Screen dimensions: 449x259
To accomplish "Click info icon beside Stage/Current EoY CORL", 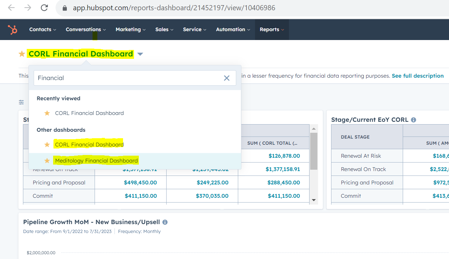I will click(x=413, y=120).
